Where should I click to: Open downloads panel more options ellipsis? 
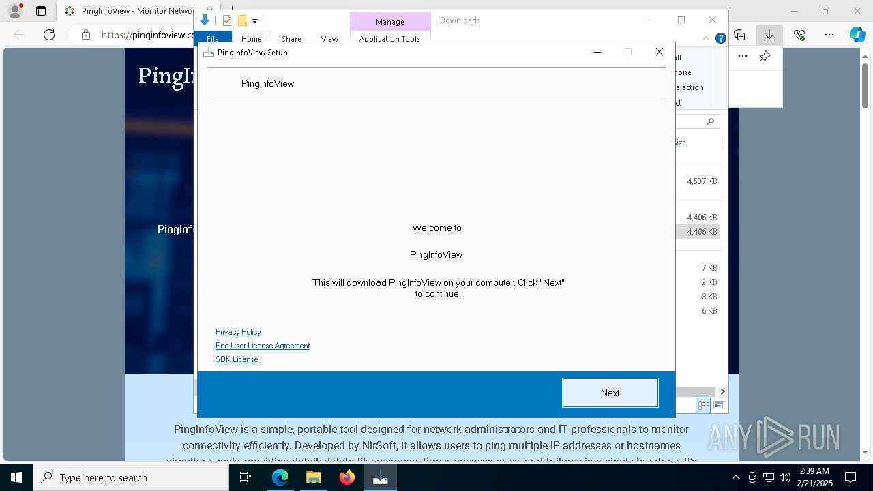click(743, 57)
